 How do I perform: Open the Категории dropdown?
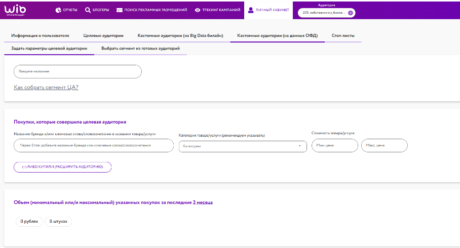click(243, 146)
